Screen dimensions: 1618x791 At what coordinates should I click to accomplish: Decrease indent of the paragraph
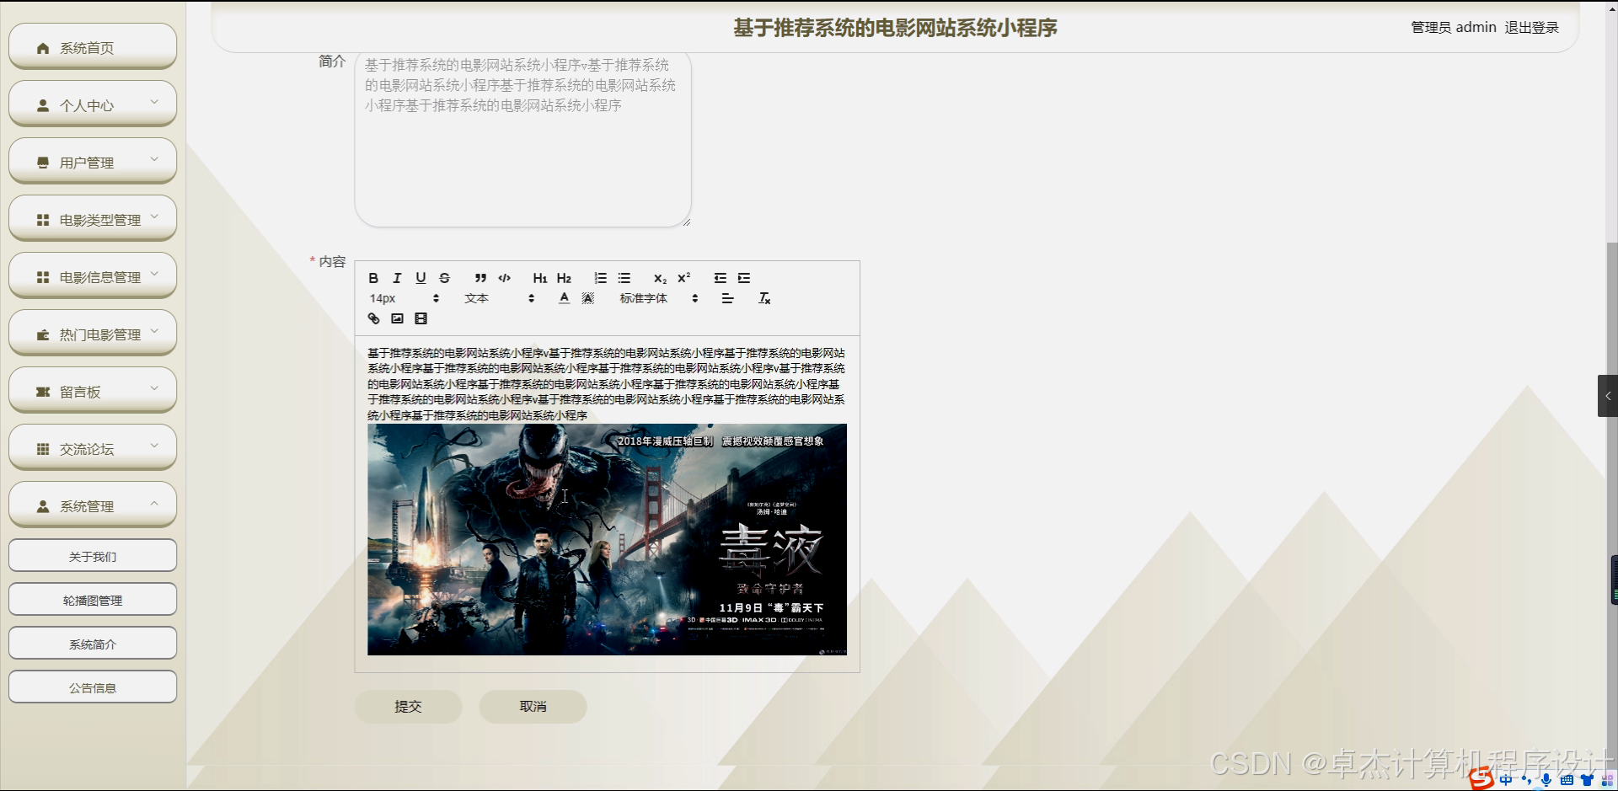point(720,278)
